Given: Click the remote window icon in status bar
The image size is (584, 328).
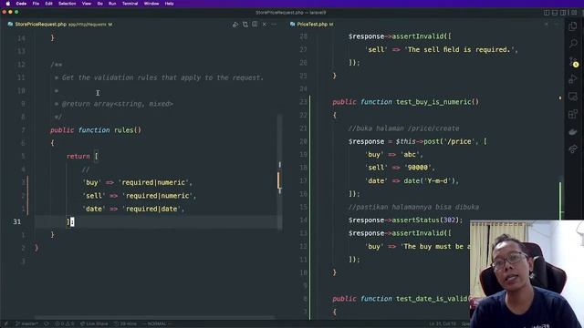Looking at the screenshot, I should (x=6, y=324).
